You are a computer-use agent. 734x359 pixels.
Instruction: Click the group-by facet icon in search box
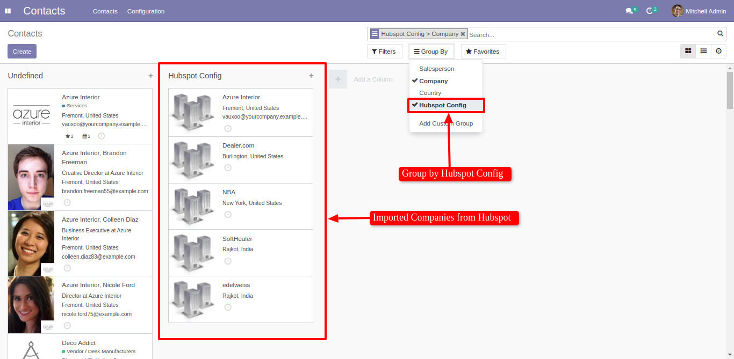click(x=375, y=34)
